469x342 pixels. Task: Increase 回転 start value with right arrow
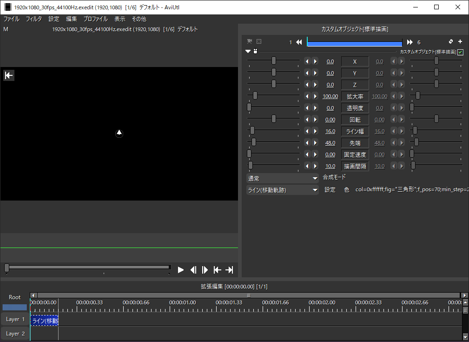315,120
